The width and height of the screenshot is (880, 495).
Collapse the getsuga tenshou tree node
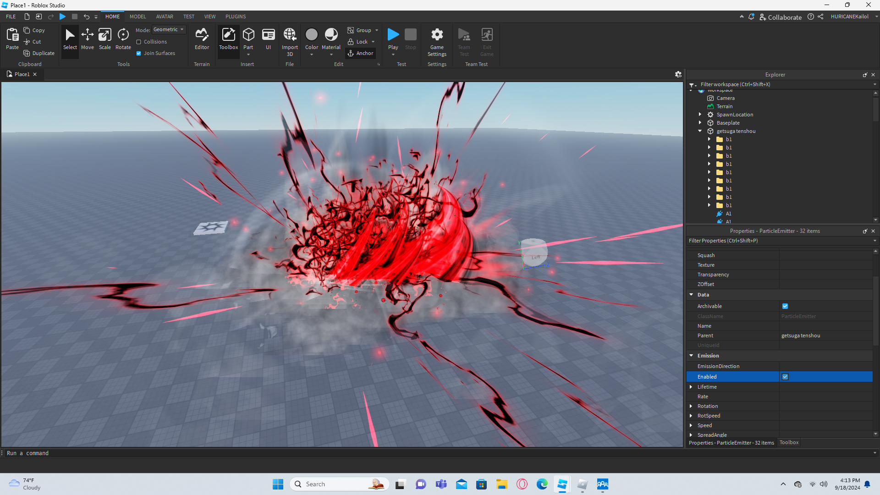[700, 131]
